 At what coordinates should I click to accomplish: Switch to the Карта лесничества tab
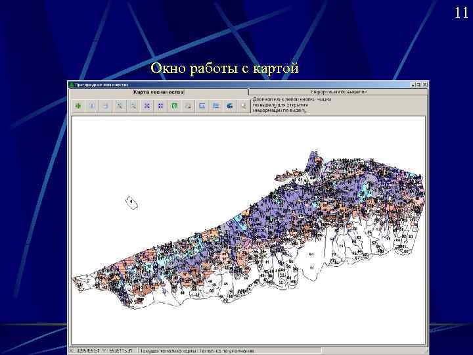(x=158, y=92)
